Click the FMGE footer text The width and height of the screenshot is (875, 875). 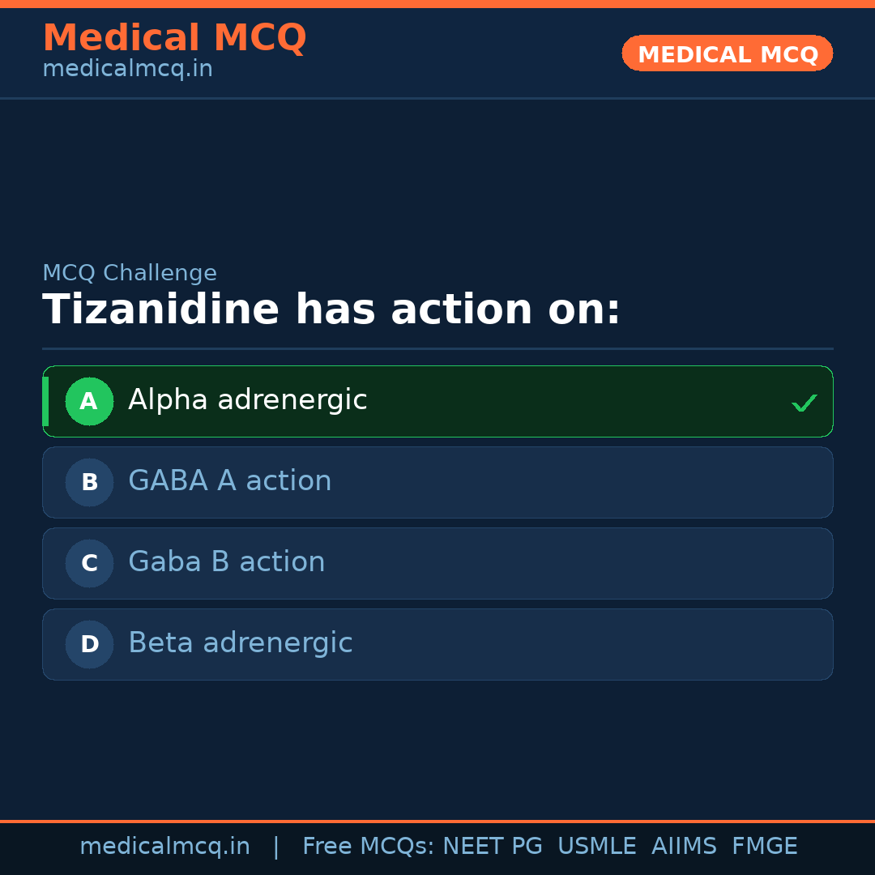pos(765,847)
